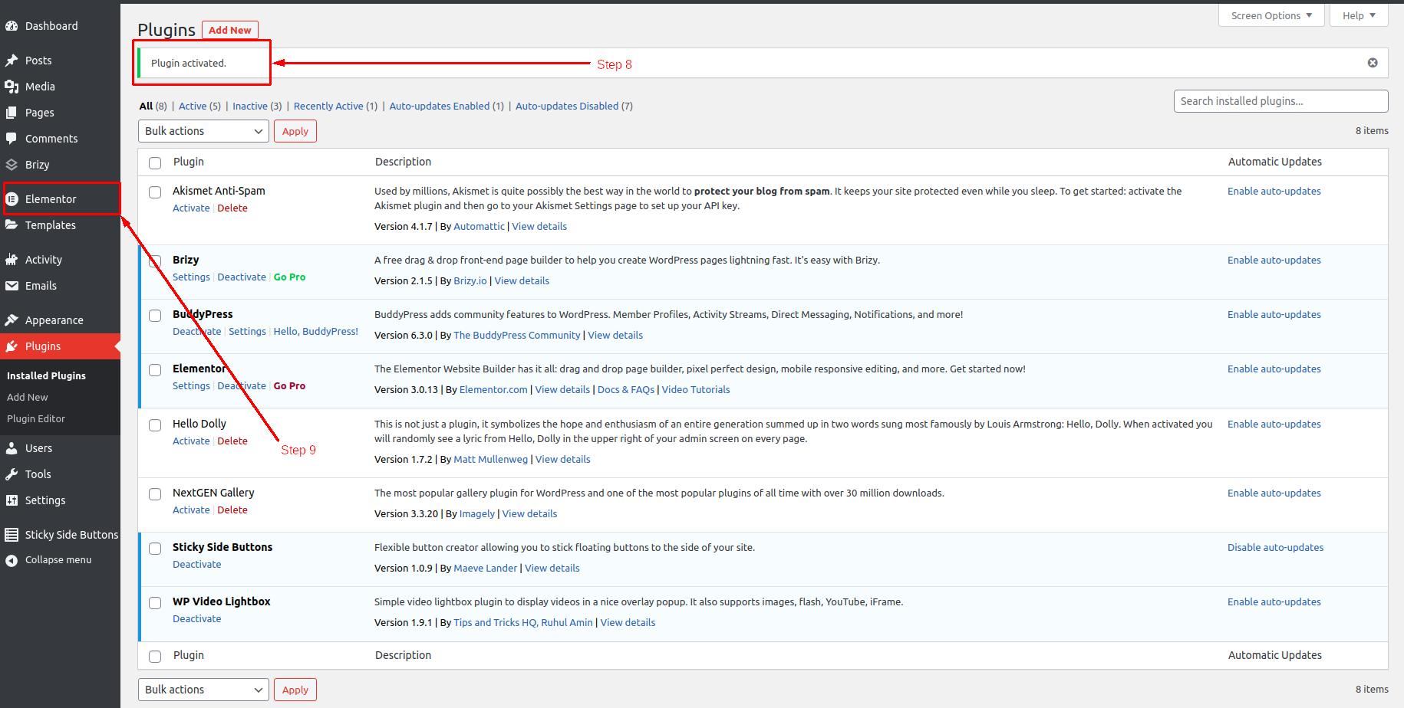Check the Akismet Anti-Spam checkbox
Image resolution: width=1404 pixels, height=708 pixels.
point(155,192)
